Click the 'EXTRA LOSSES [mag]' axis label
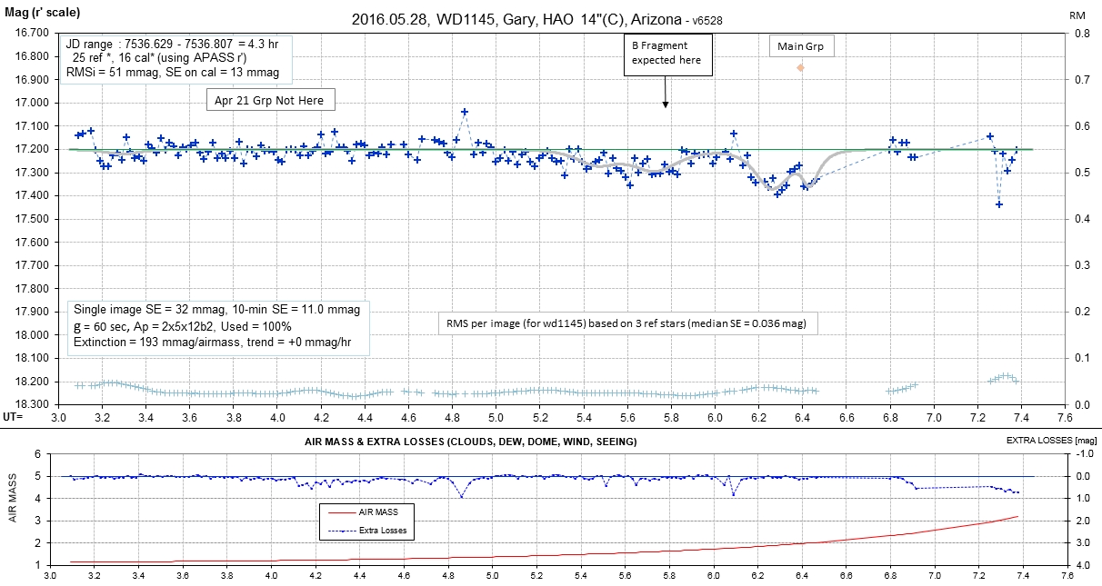Image resolution: width=1102 pixels, height=586 pixels. 1053,441
